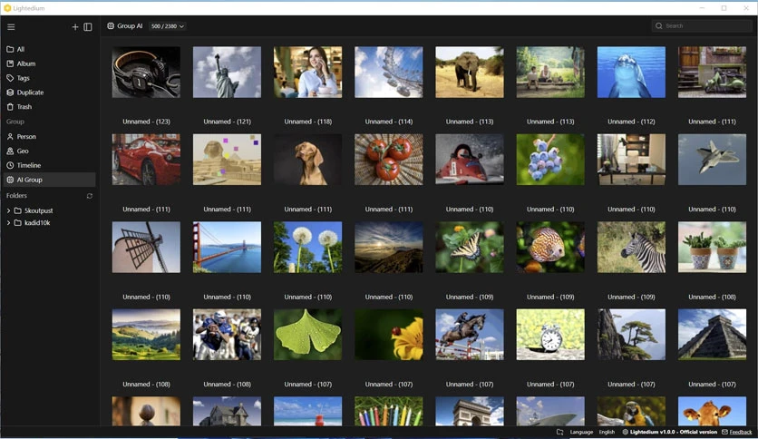Refresh the Folders list
Image resolution: width=758 pixels, height=439 pixels.
coord(90,196)
